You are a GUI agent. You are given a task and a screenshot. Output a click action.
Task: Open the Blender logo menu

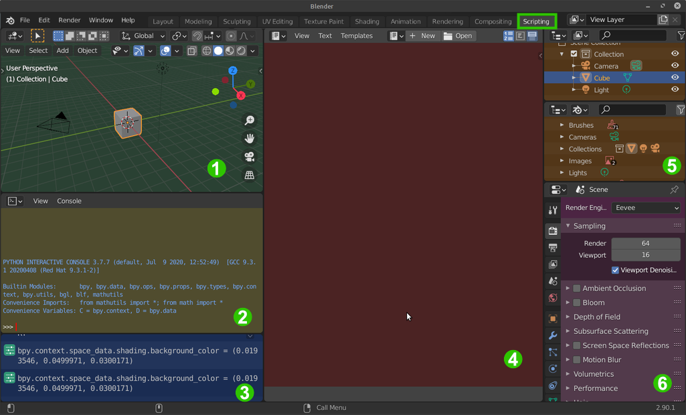[x=9, y=21]
